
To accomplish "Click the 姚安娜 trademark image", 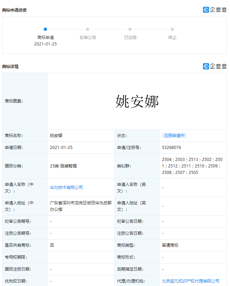I will (137, 101).
